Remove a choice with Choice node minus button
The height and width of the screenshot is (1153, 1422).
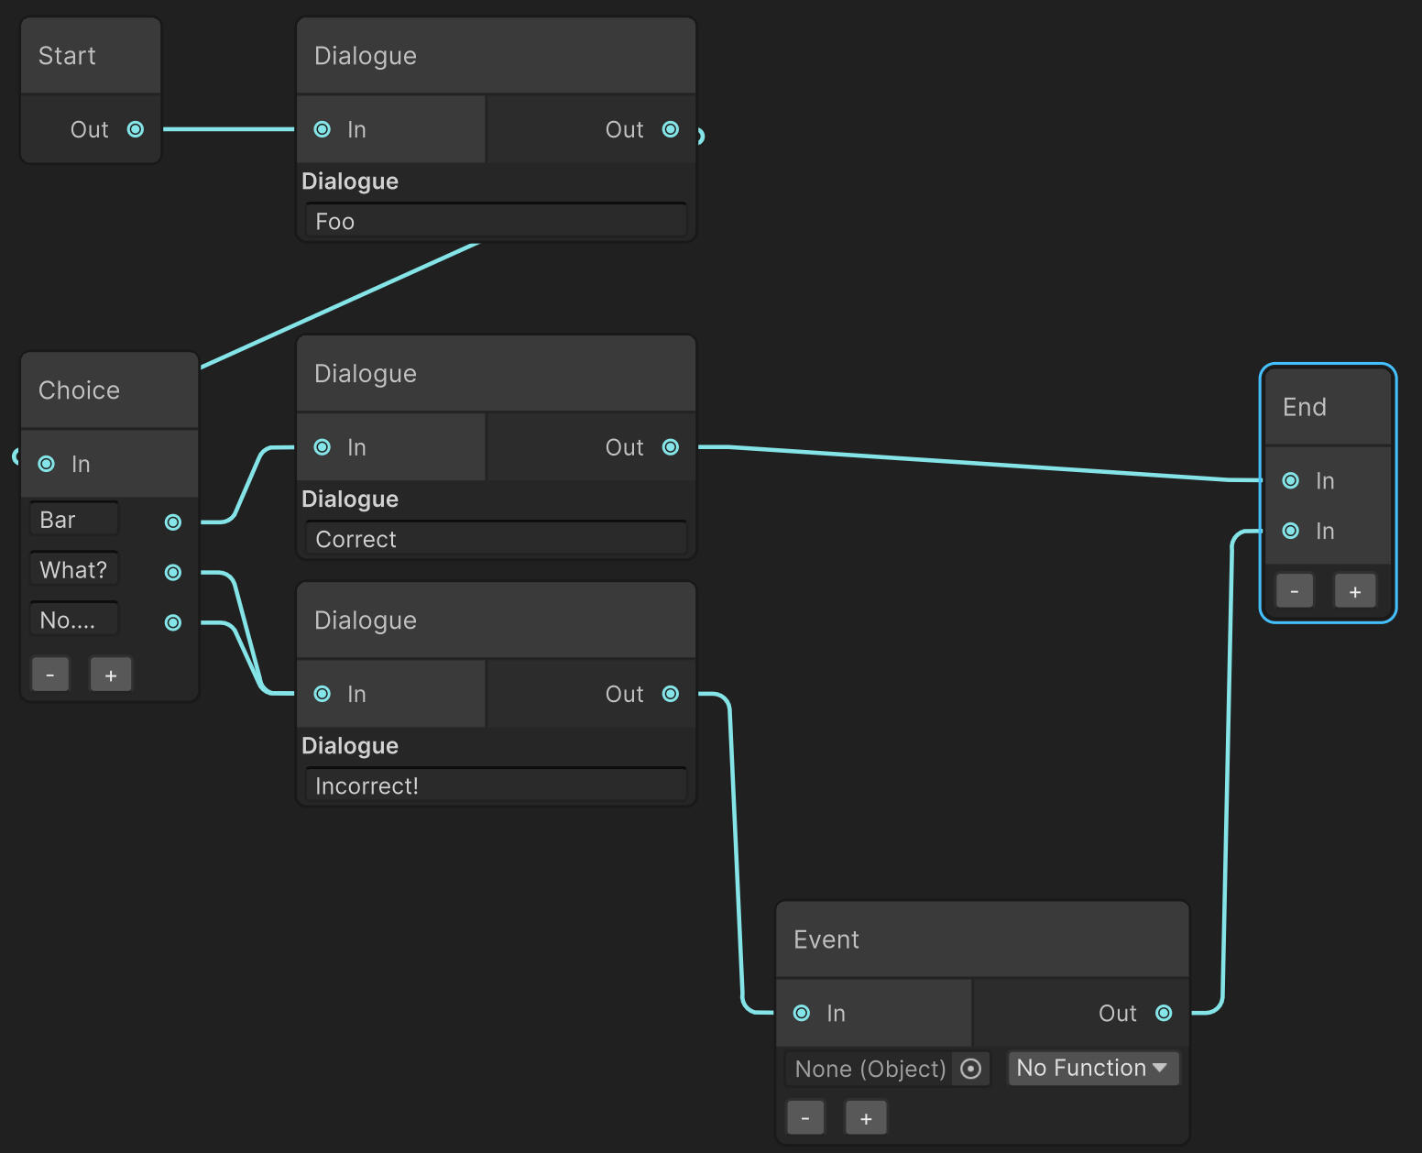[50, 675]
